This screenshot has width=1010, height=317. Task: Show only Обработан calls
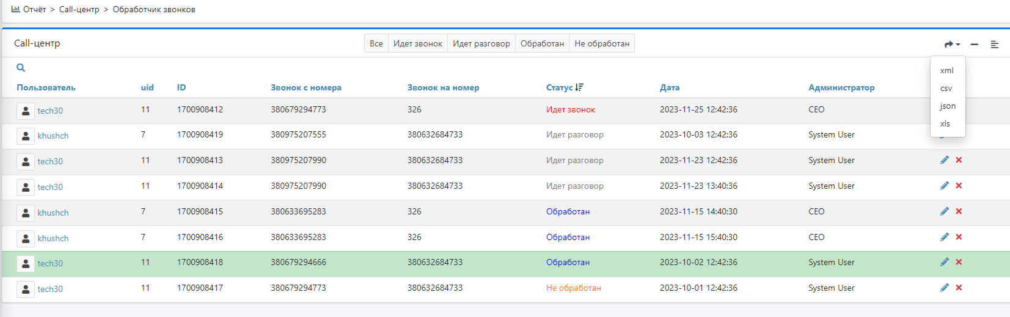click(x=542, y=43)
